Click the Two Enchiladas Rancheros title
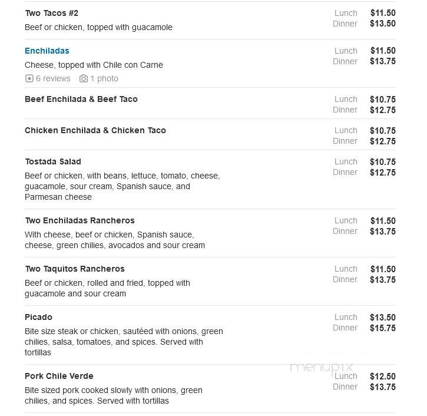 coord(80,220)
